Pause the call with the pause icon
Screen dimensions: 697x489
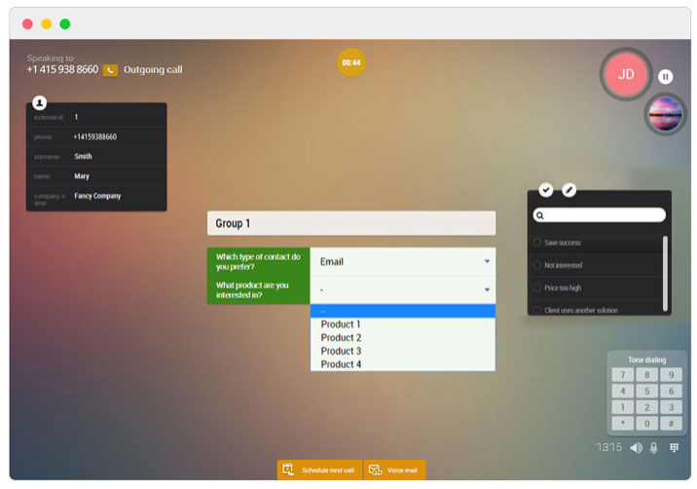(665, 77)
